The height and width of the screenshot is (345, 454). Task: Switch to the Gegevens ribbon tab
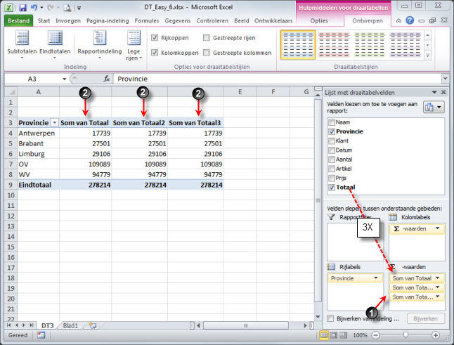point(178,21)
